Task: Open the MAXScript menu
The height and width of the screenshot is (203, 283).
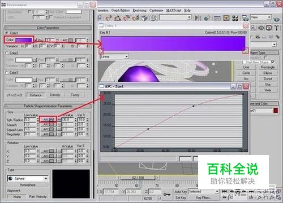Action: (174, 10)
